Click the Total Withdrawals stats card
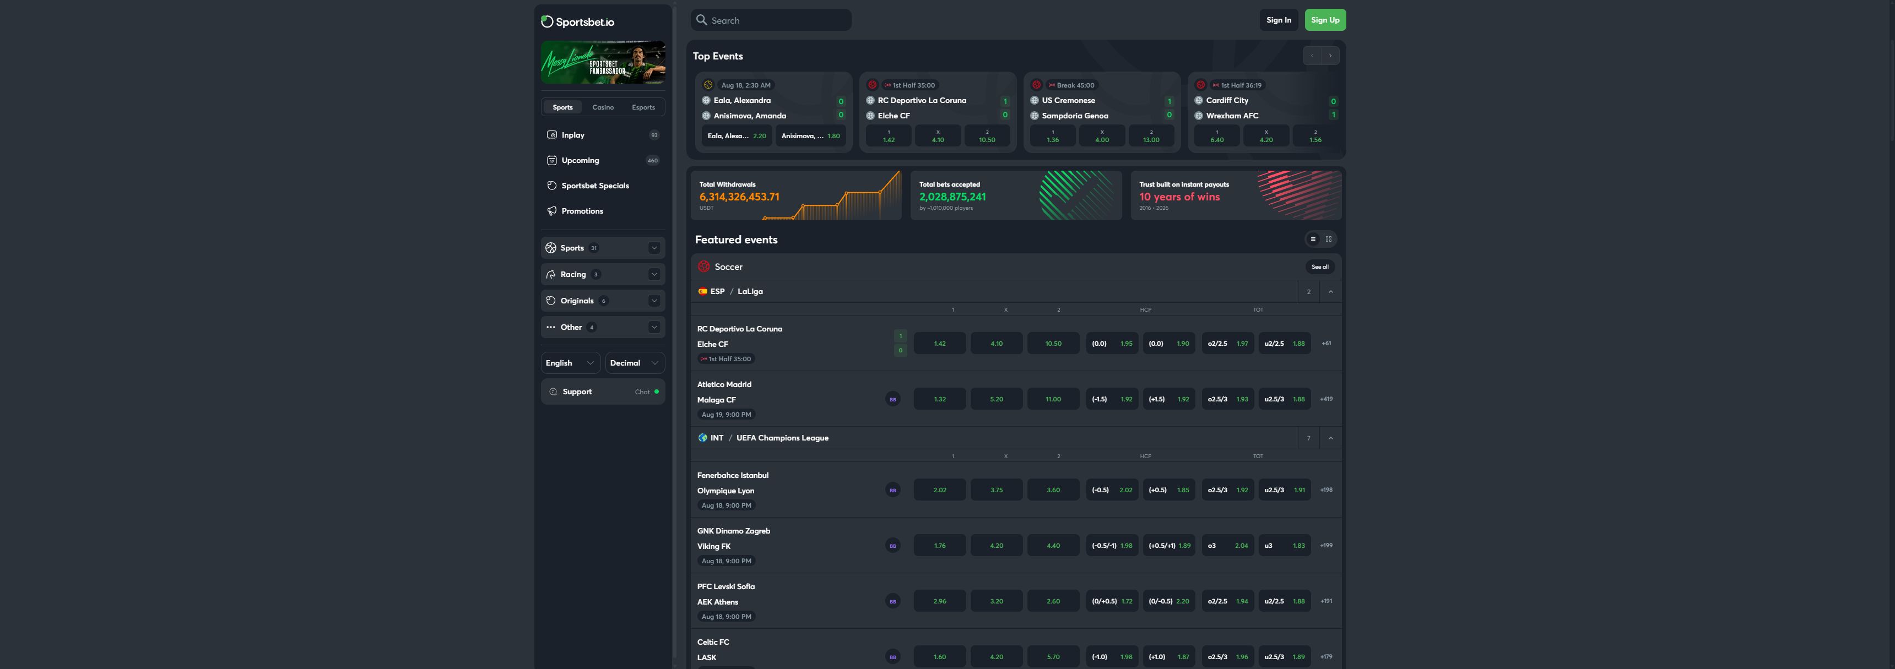 795,195
